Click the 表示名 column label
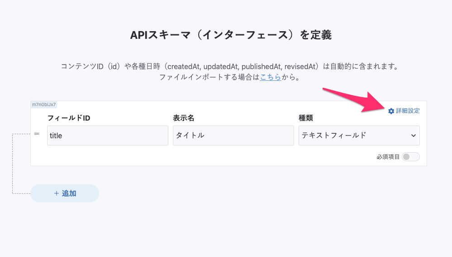This screenshot has height=257, width=452. tap(183, 118)
